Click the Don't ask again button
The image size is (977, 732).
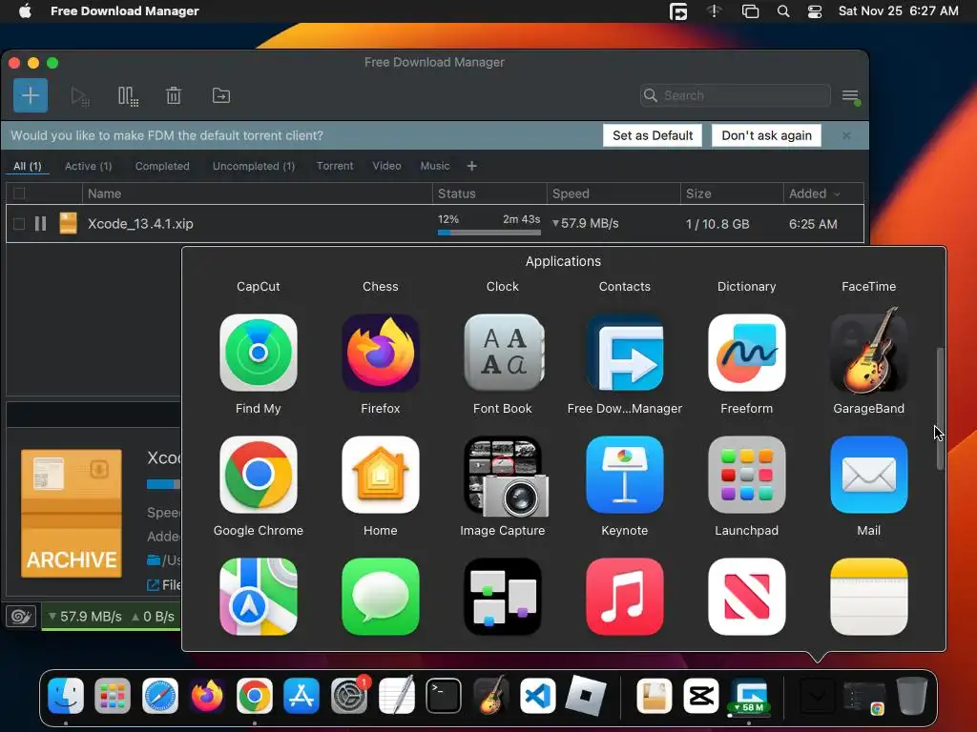tap(766, 135)
